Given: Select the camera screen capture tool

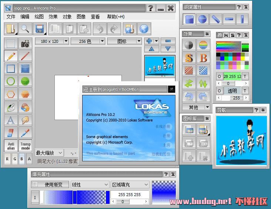Looking at the screenshot, I should pos(25,44).
